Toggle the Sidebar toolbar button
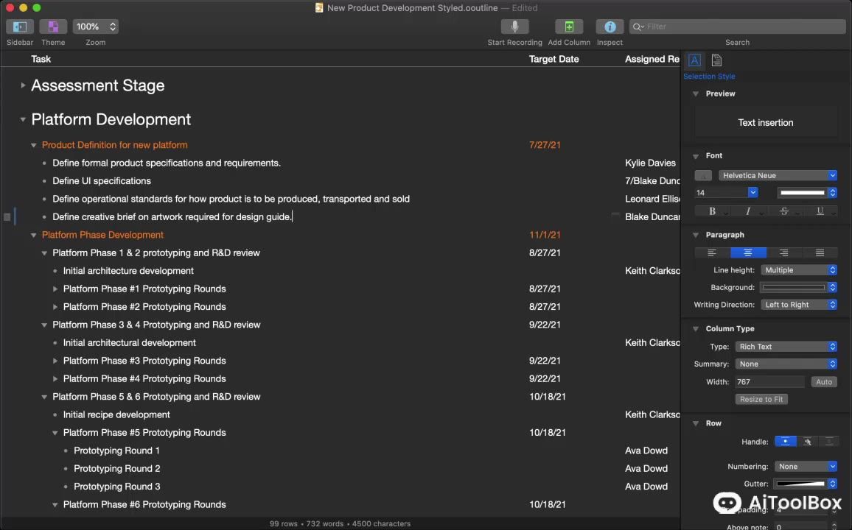The image size is (852, 530). 20,26
